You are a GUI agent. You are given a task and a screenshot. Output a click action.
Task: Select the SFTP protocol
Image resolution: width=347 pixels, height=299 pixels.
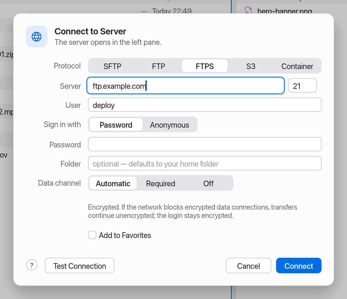112,66
